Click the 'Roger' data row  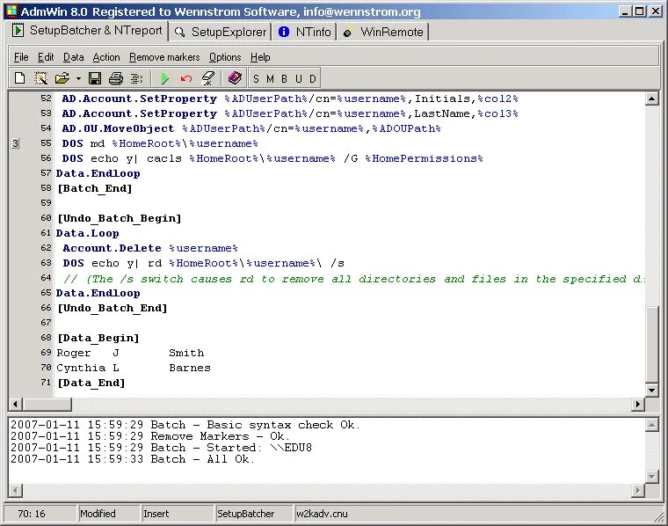click(130, 353)
